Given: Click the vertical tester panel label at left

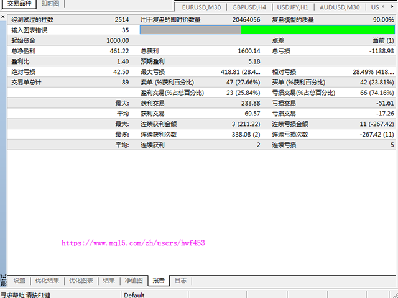Looking at the screenshot, I should (x=2, y=281).
